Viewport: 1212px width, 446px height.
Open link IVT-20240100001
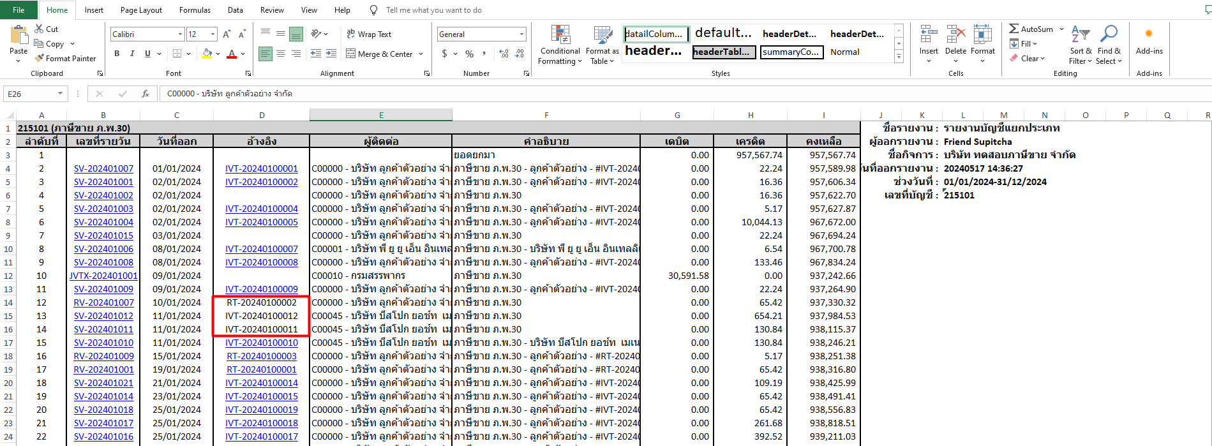[x=262, y=168]
